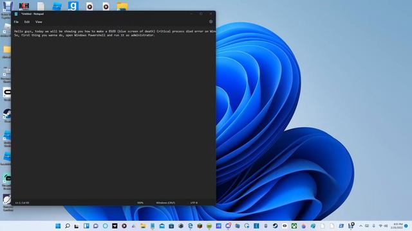Open Notepad settings via the gear icon
This screenshot has width=412, height=231.
pos(211,22)
